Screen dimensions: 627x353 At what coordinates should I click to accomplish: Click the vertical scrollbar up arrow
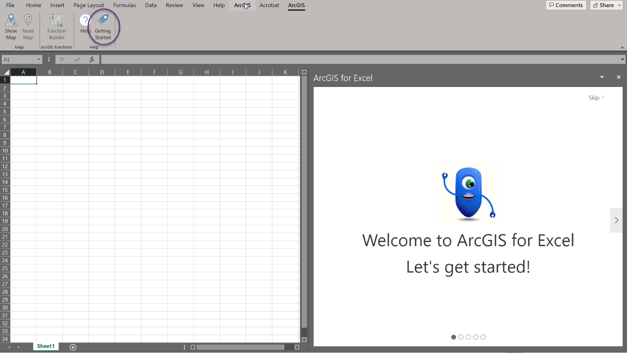(x=304, y=72)
